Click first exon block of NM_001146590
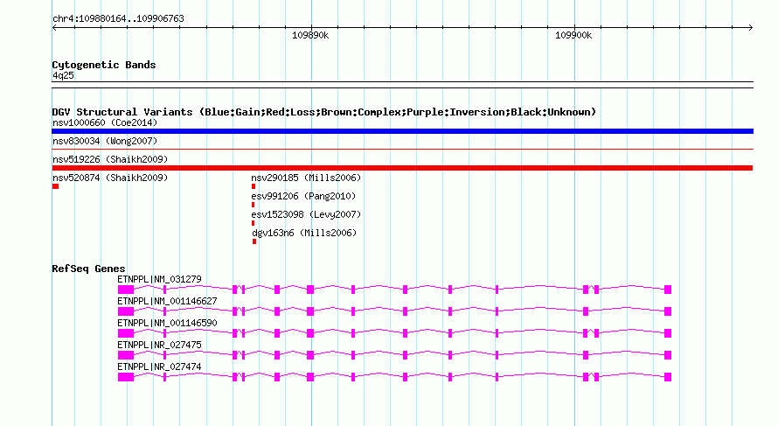 point(126,333)
